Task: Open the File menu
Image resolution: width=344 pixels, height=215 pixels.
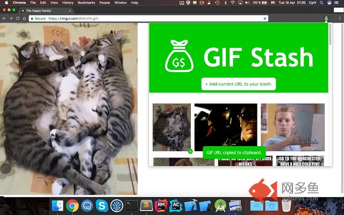Action: [x=33, y=3]
